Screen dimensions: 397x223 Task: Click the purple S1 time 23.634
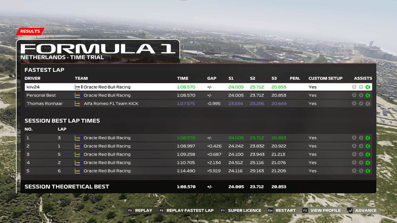pos(236,104)
